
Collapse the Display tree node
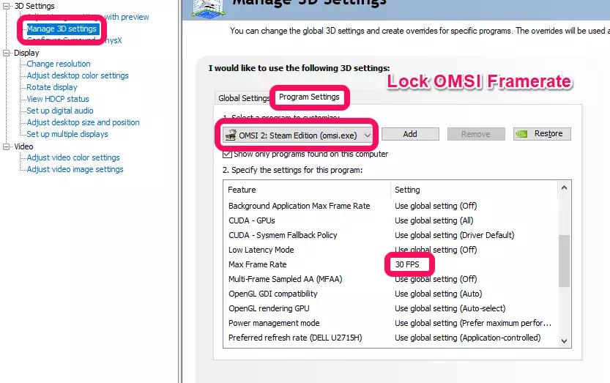click(6, 53)
